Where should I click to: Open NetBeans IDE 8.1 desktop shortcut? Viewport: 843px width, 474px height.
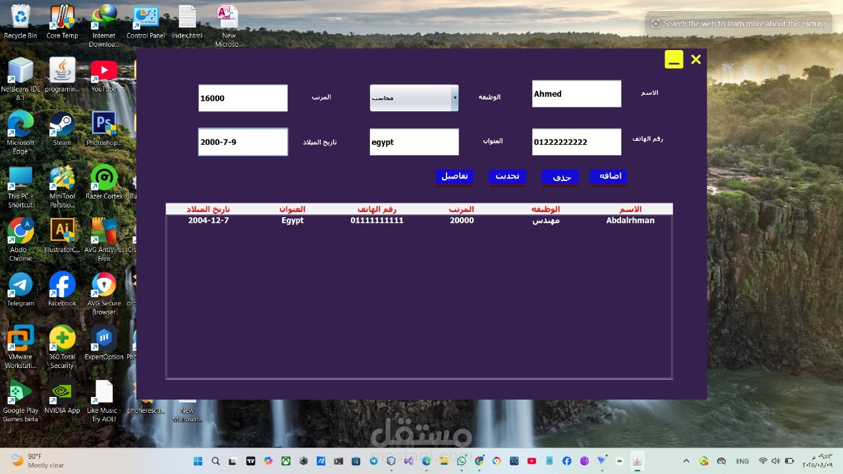(20, 79)
